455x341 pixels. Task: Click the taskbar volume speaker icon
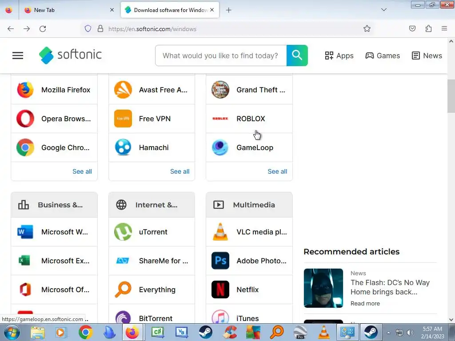tap(410, 333)
